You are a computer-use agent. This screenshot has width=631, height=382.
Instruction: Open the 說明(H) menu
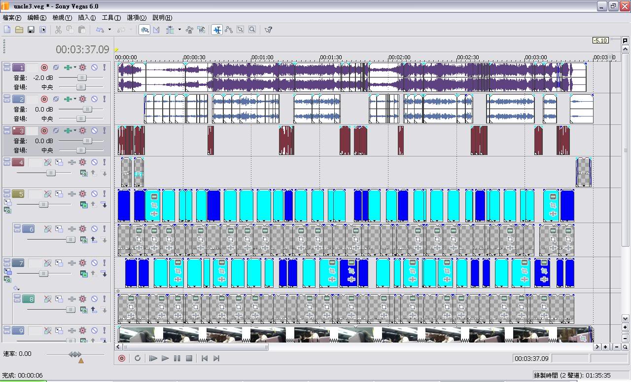click(x=162, y=18)
